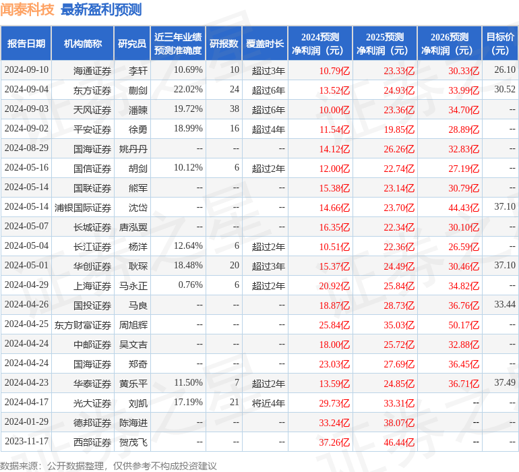Viewport: 519px width, 472px height.
Task: Click accuracy value 17.19%
Action: pyautogui.click(x=188, y=402)
